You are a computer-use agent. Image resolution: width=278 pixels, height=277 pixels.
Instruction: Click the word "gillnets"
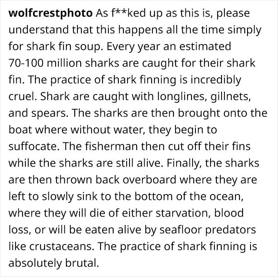tap(230, 96)
